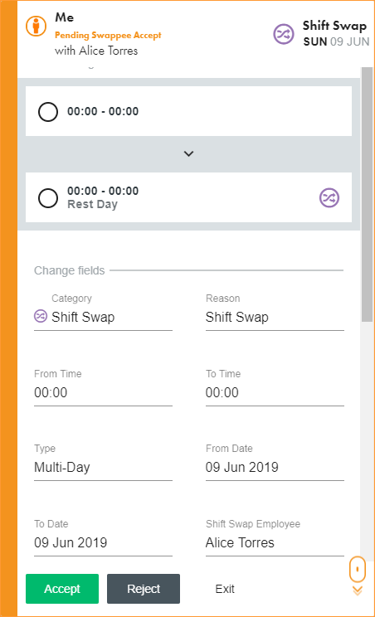The image size is (375, 617).
Task: Click the From Time 00:00 field
Action: pyautogui.click(x=103, y=393)
